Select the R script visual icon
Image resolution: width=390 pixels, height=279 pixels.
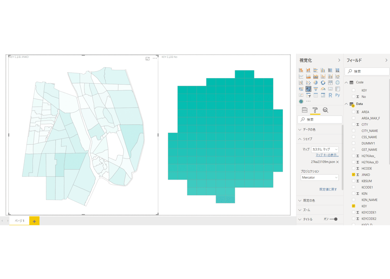pyautogui.click(x=330, y=95)
